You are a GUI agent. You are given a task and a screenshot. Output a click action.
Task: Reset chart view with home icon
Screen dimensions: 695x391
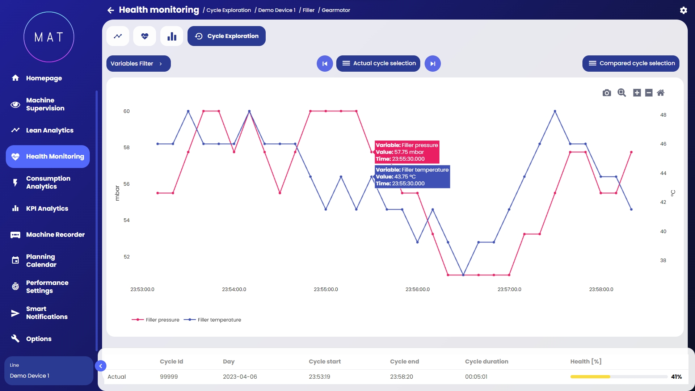click(x=661, y=93)
